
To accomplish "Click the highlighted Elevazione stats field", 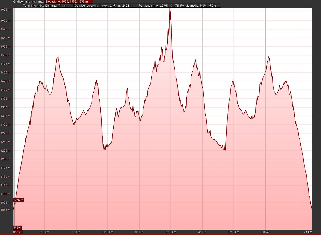I will pos(69,2).
